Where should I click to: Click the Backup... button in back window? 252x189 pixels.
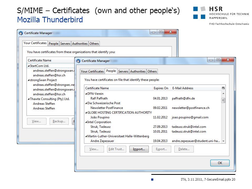pyautogui.click(x=59, y=121)
